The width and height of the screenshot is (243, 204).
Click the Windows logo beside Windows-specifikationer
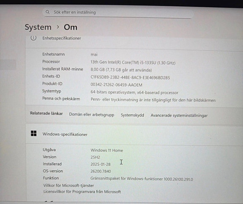click(34, 133)
